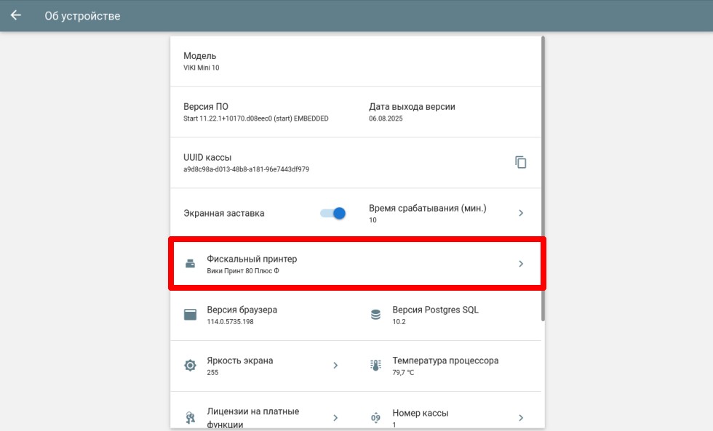Copy the cash register UUID
Image resolution: width=713 pixels, height=431 pixels.
click(520, 162)
